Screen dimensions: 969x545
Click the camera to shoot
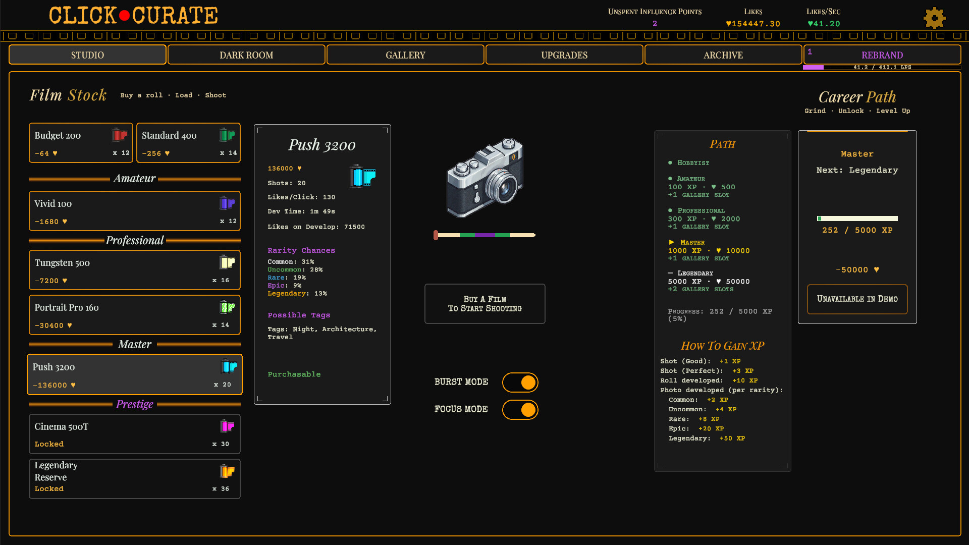click(x=485, y=178)
